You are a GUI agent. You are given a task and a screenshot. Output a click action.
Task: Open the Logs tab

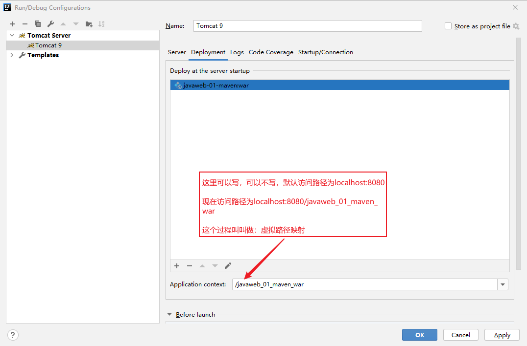[237, 52]
